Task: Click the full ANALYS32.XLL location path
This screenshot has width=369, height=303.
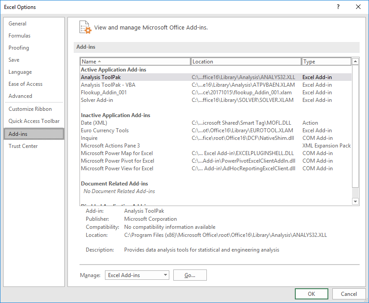Action: pyautogui.click(x=226, y=235)
